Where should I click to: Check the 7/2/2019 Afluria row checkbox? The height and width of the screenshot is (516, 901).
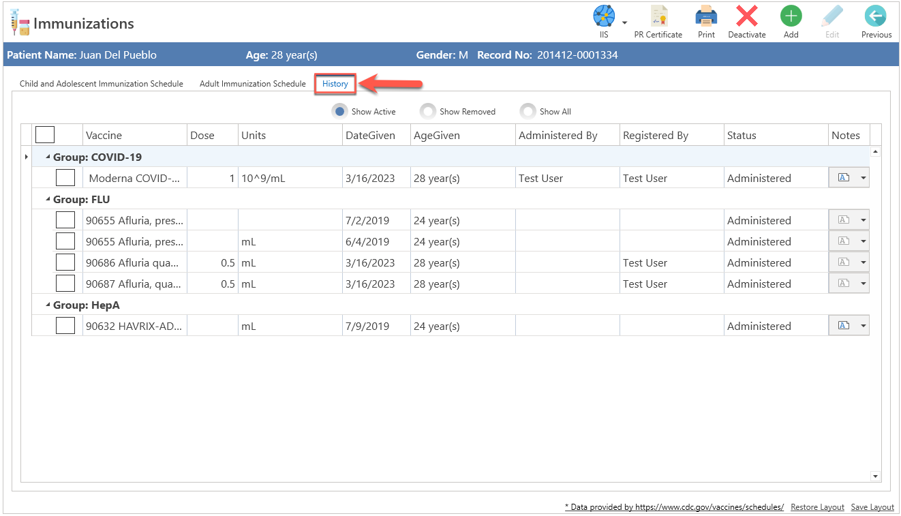coord(65,220)
